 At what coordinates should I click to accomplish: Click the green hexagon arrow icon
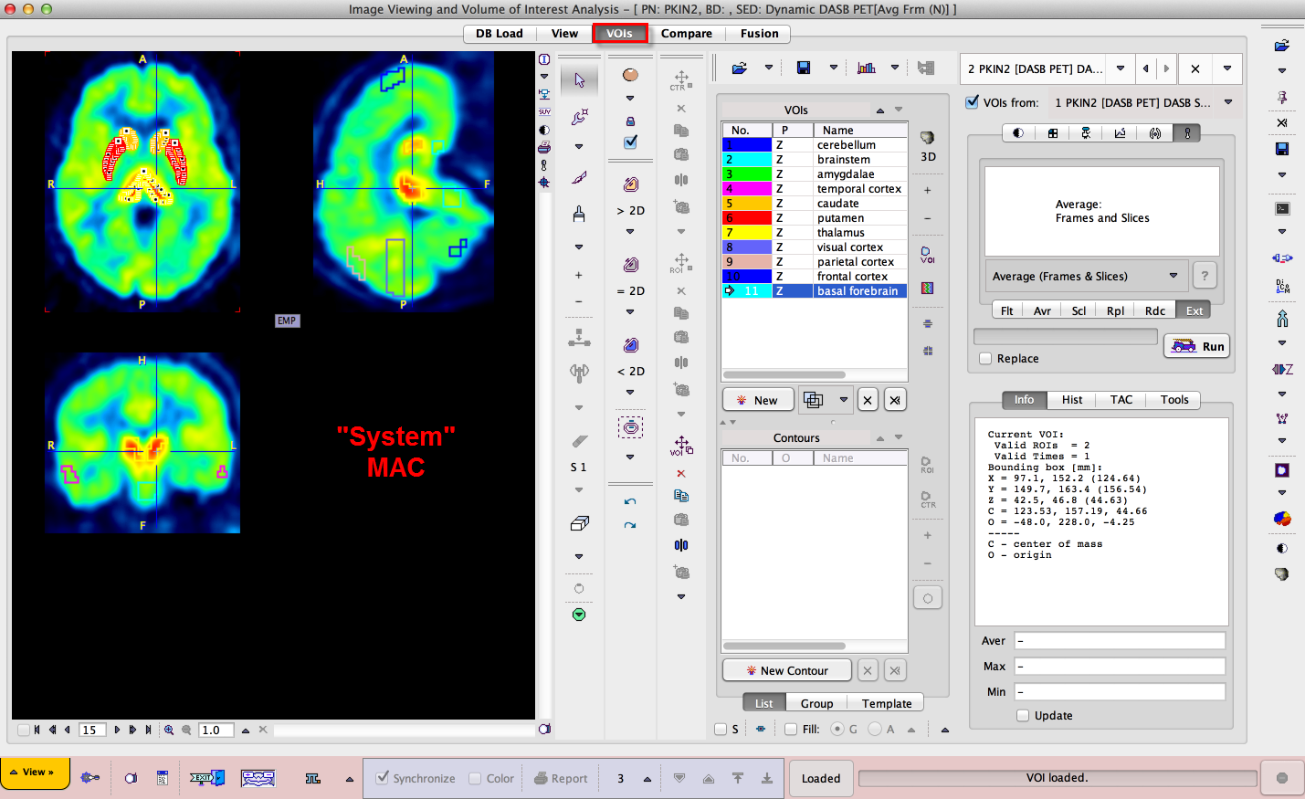pyautogui.click(x=579, y=615)
